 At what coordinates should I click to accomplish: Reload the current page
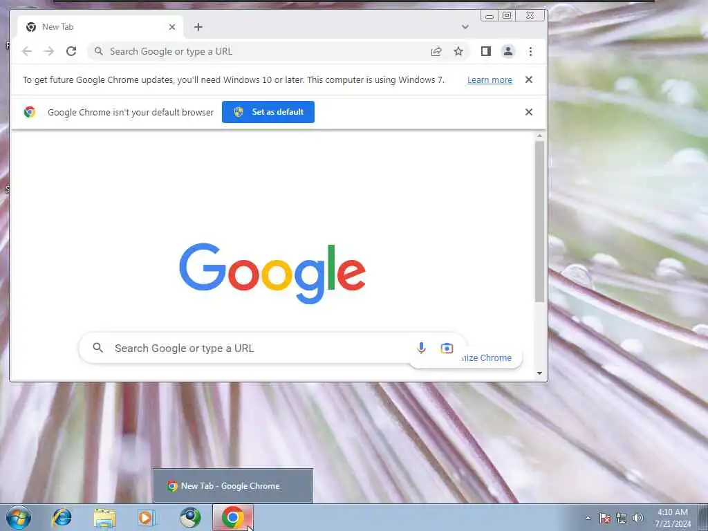71,51
